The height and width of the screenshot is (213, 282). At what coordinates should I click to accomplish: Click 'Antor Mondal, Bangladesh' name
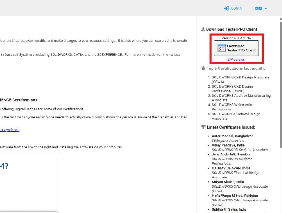pyautogui.click(x=233, y=136)
